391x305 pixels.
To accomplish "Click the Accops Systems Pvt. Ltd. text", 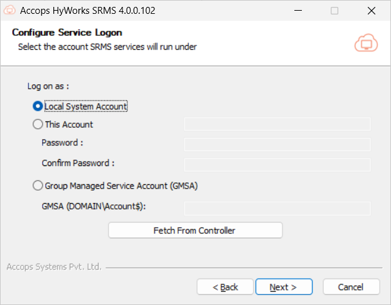I will pos(53,267).
